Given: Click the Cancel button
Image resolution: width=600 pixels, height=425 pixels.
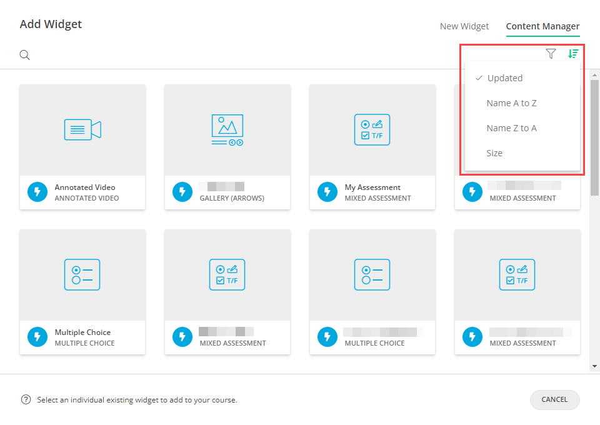Looking at the screenshot, I should pos(554,399).
